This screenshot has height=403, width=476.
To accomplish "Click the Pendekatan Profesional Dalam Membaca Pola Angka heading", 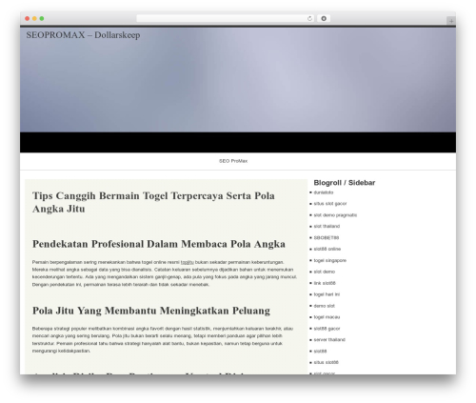I will click(159, 244).
